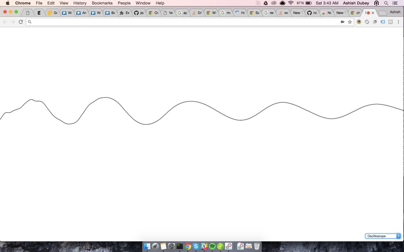Open Finder from the Dock
This screenshot has width=404, height=252.
tap(147, 246)
